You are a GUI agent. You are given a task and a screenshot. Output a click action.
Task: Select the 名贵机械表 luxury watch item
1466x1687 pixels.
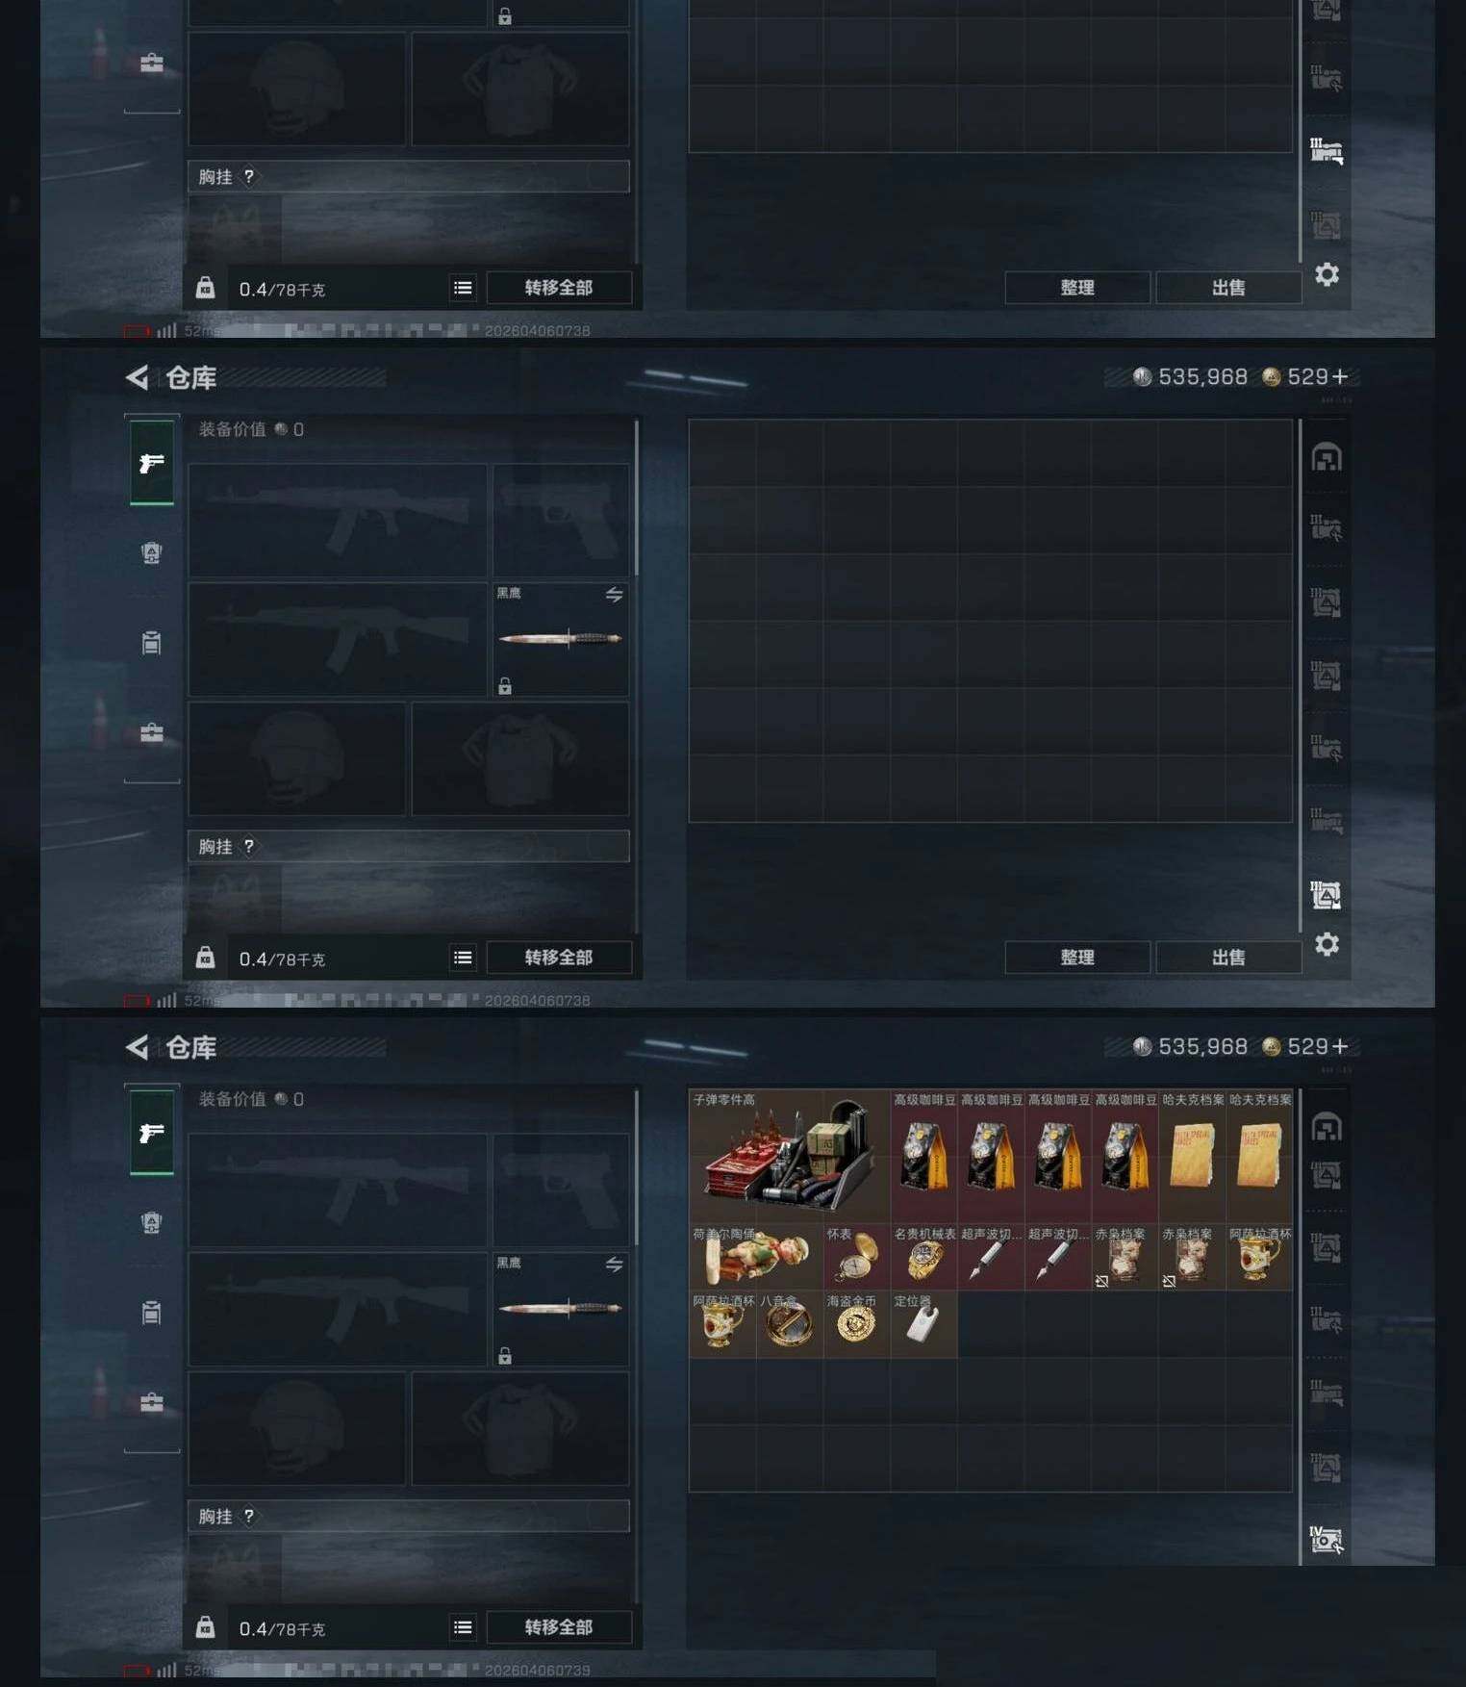[x=923, y=1257]
